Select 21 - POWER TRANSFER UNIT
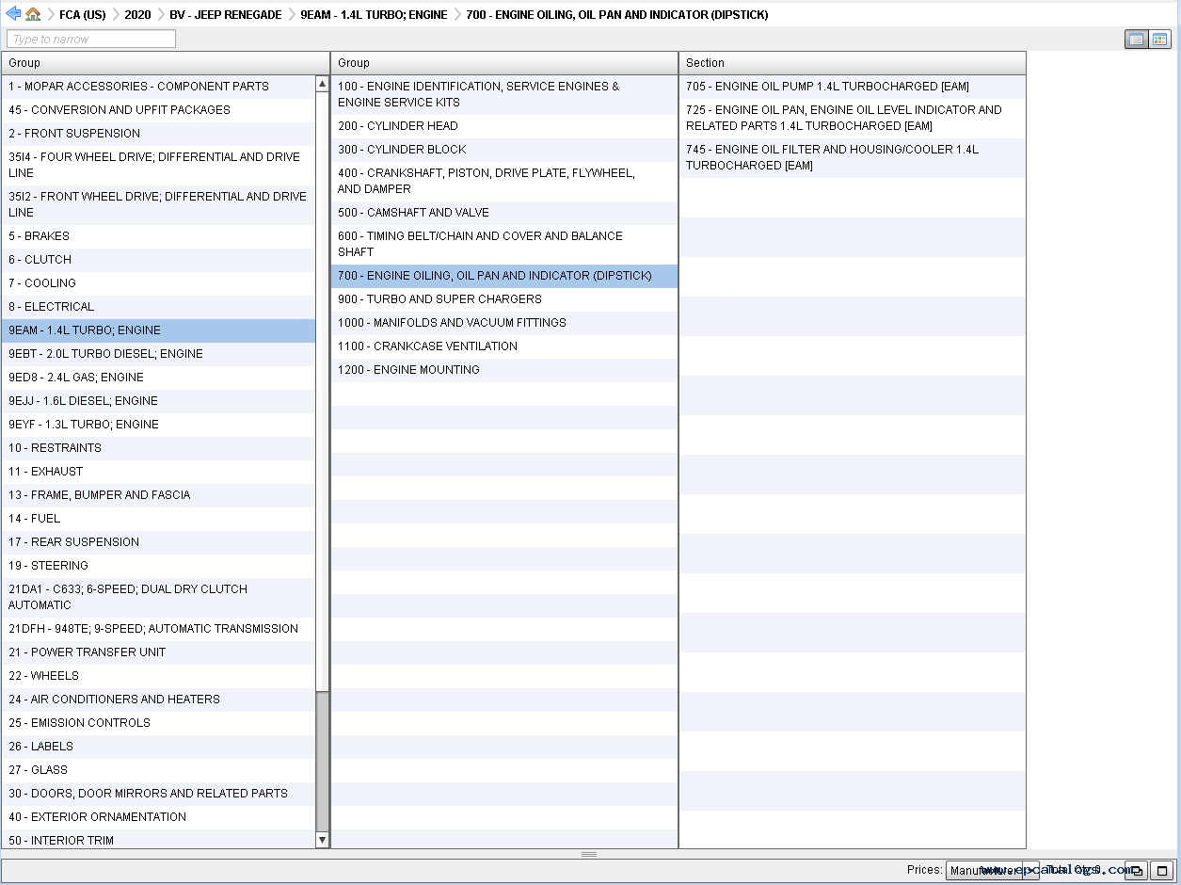 158,652
